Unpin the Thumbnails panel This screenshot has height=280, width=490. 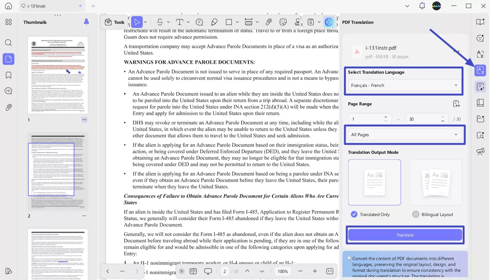(86, 22)
